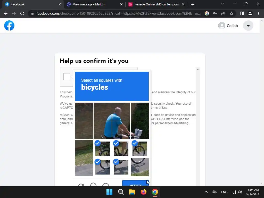
Task: Toggle the browser side panel icon
Action: (x=242, y=13)
